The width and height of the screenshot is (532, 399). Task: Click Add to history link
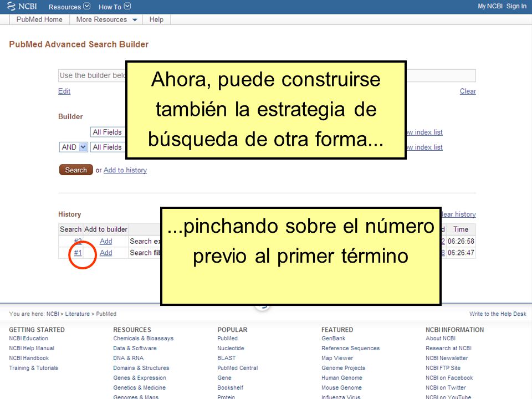125,170
